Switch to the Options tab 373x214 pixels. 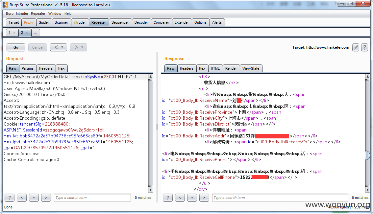click(200, 22)
